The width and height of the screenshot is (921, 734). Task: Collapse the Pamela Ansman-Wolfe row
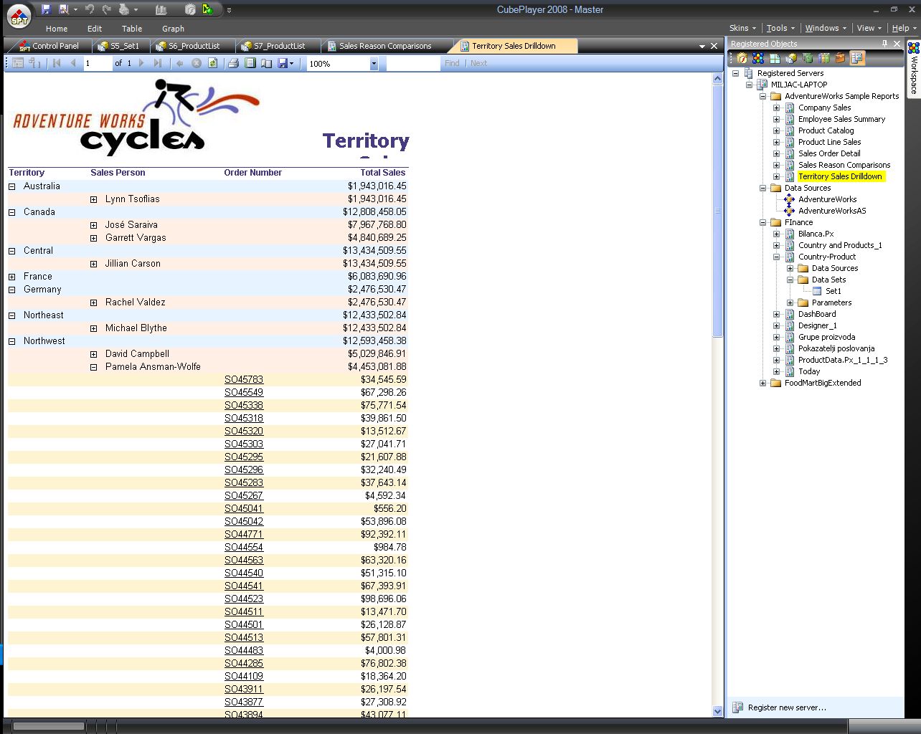[x=94, y=367]
